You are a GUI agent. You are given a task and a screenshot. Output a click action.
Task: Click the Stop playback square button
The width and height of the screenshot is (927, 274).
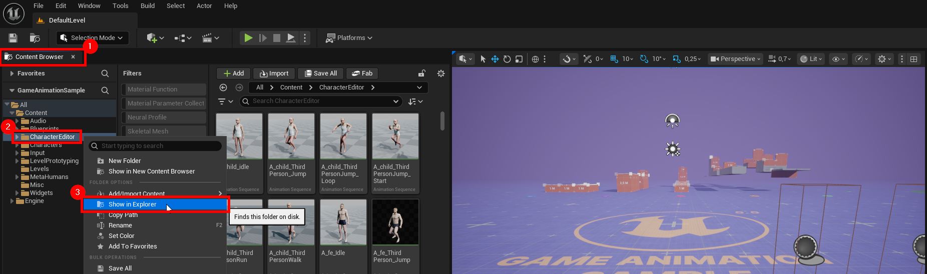277,38
